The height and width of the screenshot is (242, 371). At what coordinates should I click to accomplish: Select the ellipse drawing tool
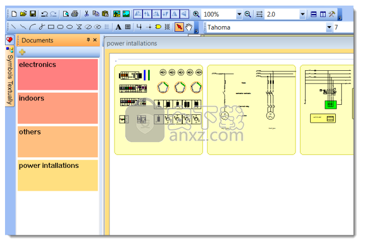point(69,27)
